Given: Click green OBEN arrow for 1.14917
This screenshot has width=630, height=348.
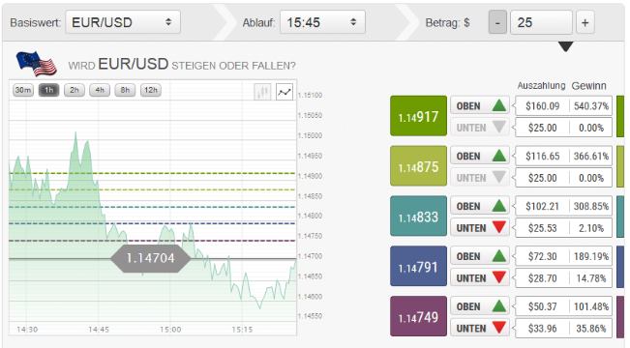Looking at the screenshot, I should pyautogui.click(x=498, y=106).
